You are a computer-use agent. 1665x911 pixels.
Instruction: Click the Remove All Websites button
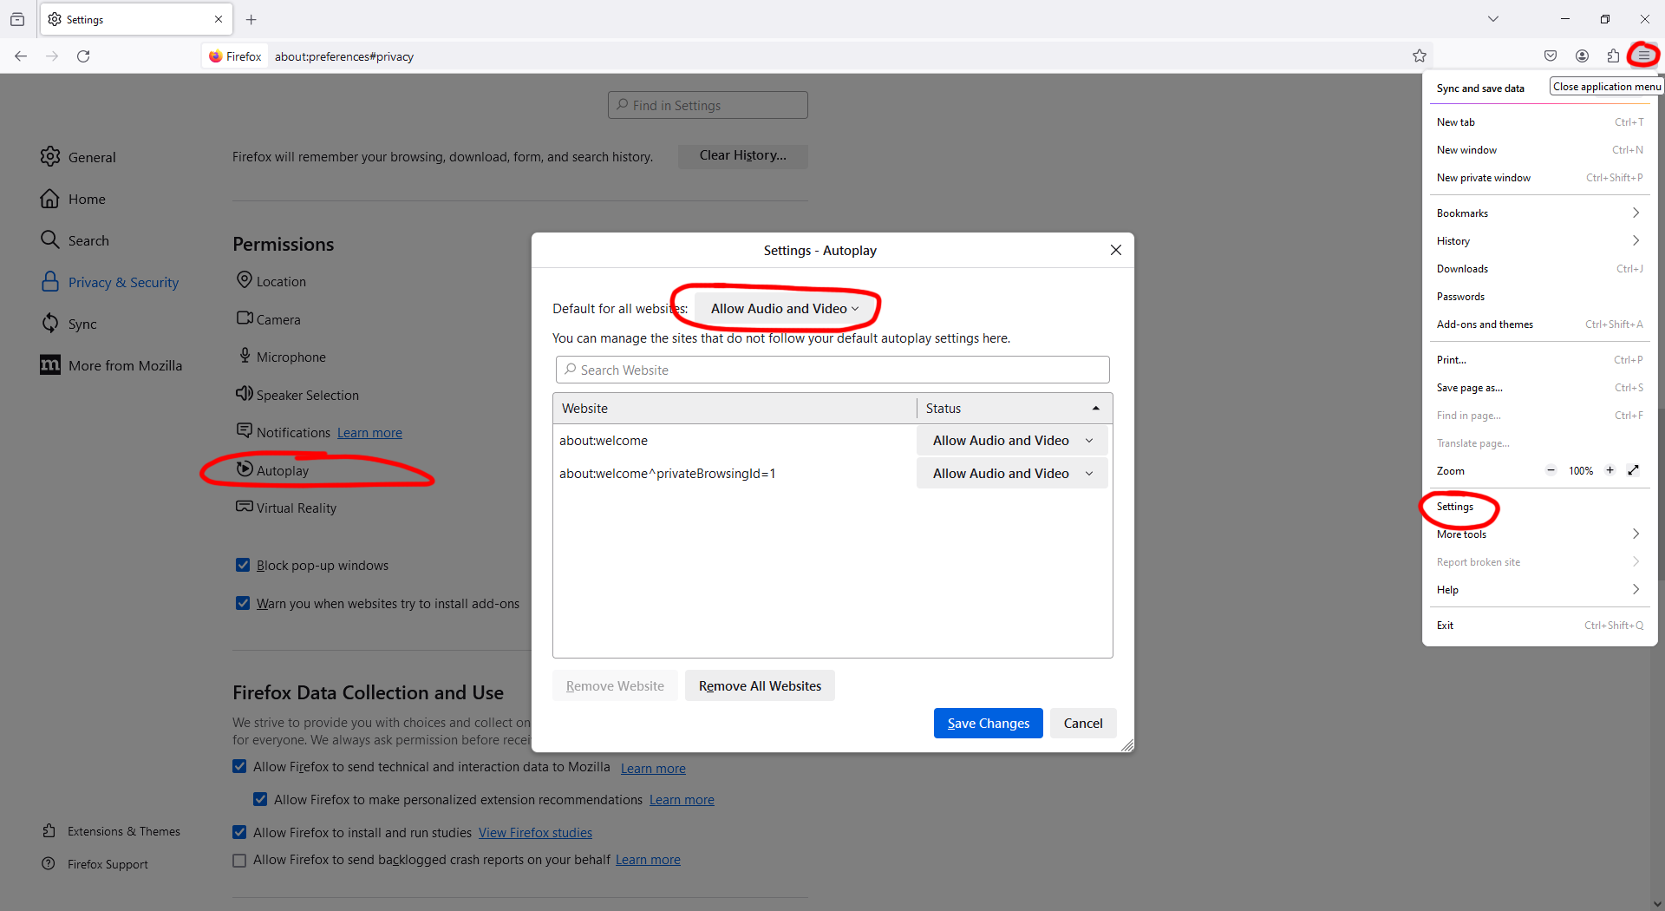pos(760,686)
